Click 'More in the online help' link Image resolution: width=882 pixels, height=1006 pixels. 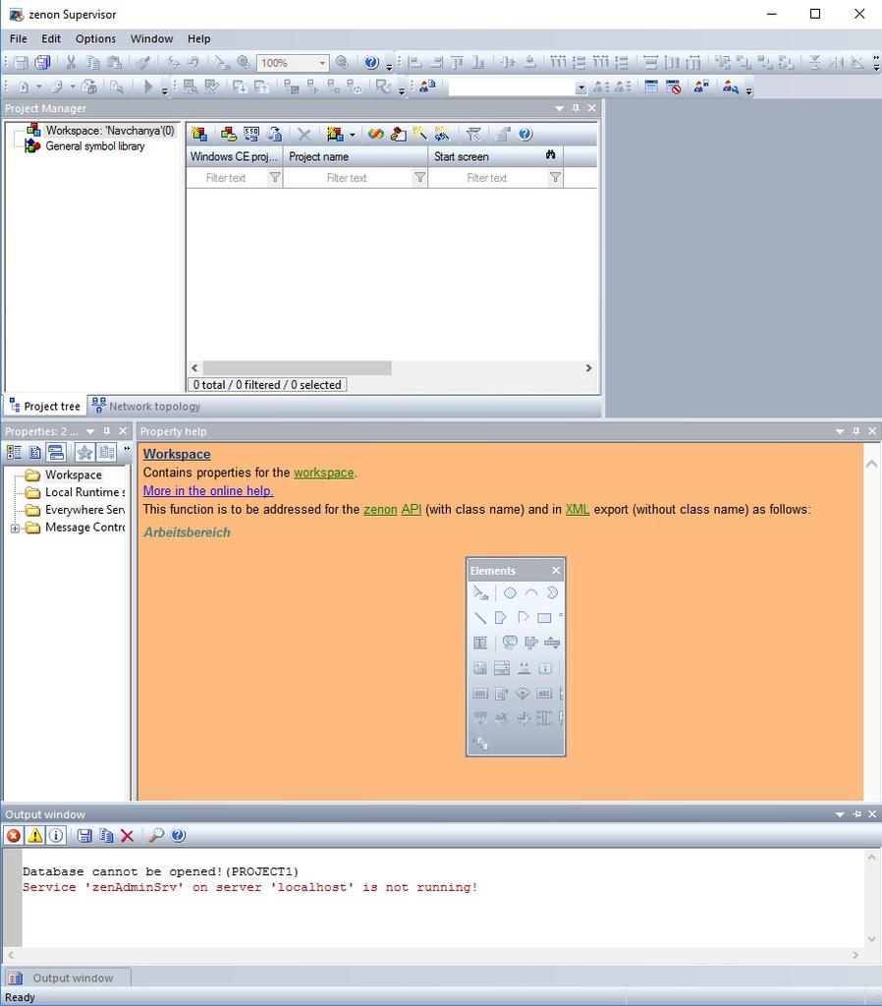[x=208, y=491]
